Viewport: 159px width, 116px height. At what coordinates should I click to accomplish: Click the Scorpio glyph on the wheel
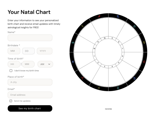118,16
